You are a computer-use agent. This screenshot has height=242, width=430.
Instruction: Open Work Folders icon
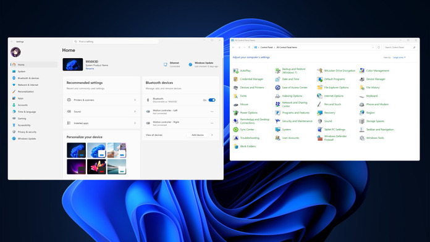click(x=235, y=146)
